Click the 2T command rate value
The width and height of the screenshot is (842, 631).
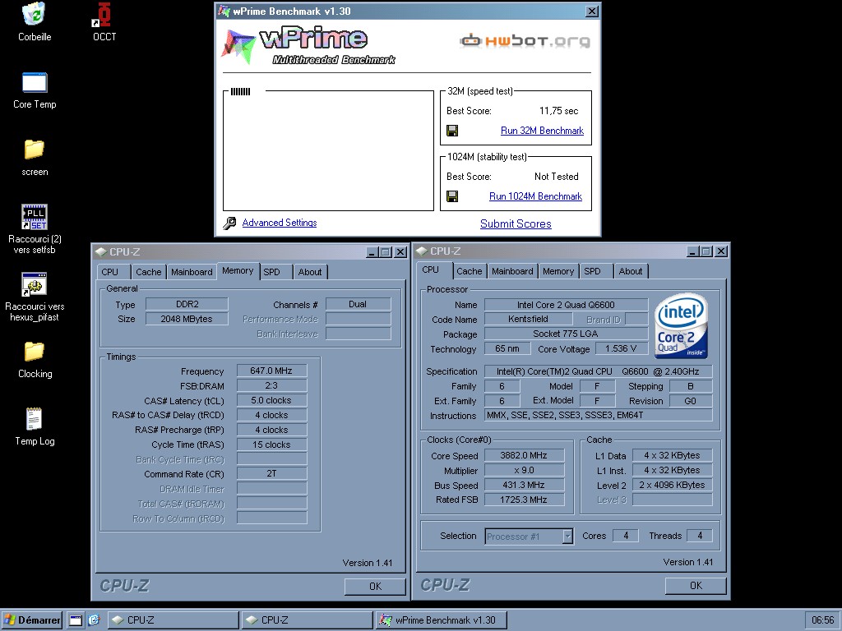pyautogui.click(x=271, y=473)
